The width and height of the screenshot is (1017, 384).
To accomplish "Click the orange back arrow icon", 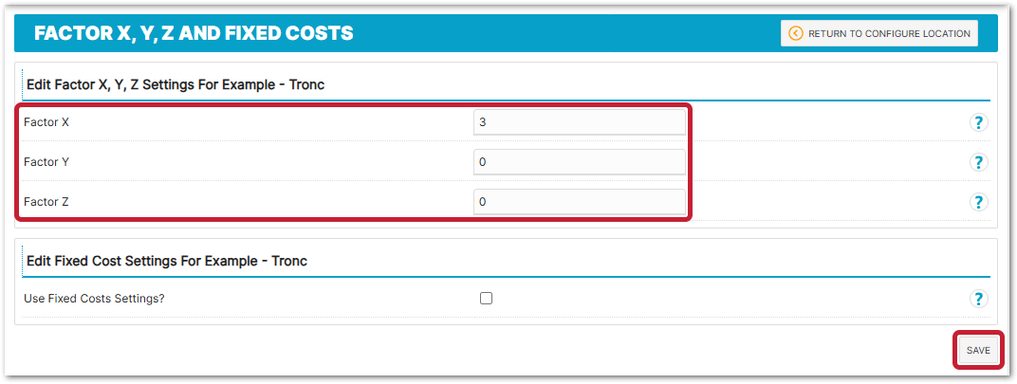I will click(795, 33).
